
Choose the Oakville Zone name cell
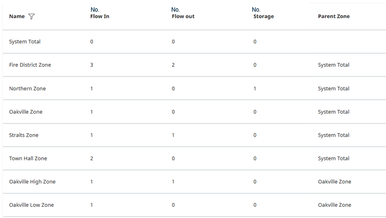[25, 112]
